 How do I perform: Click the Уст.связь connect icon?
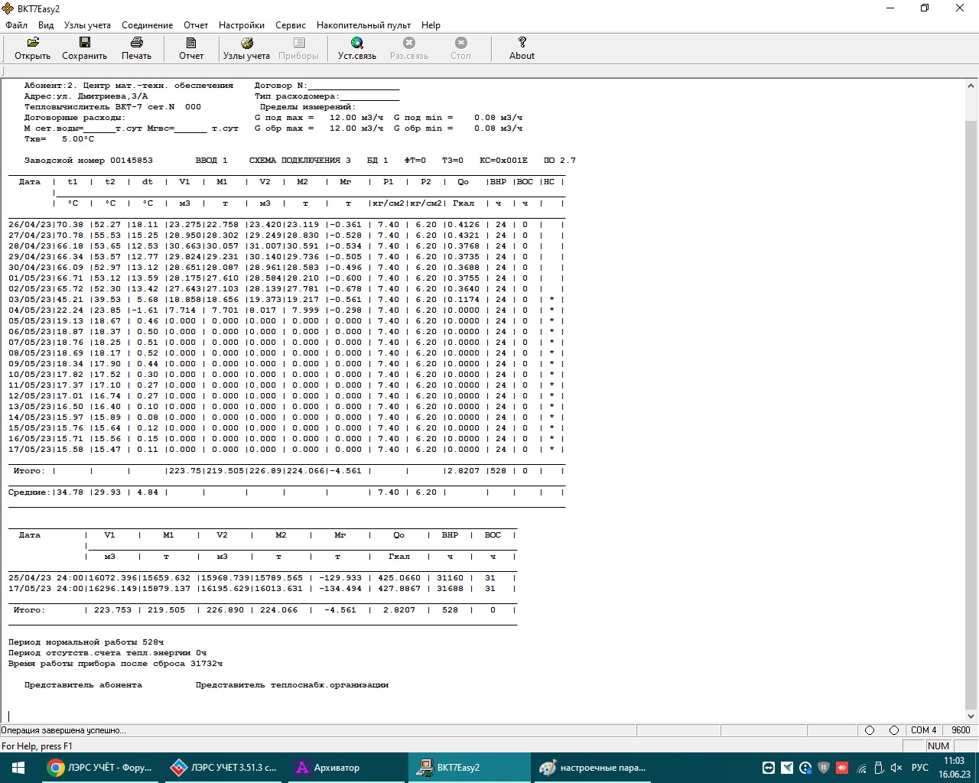click(x=356, y=43)
